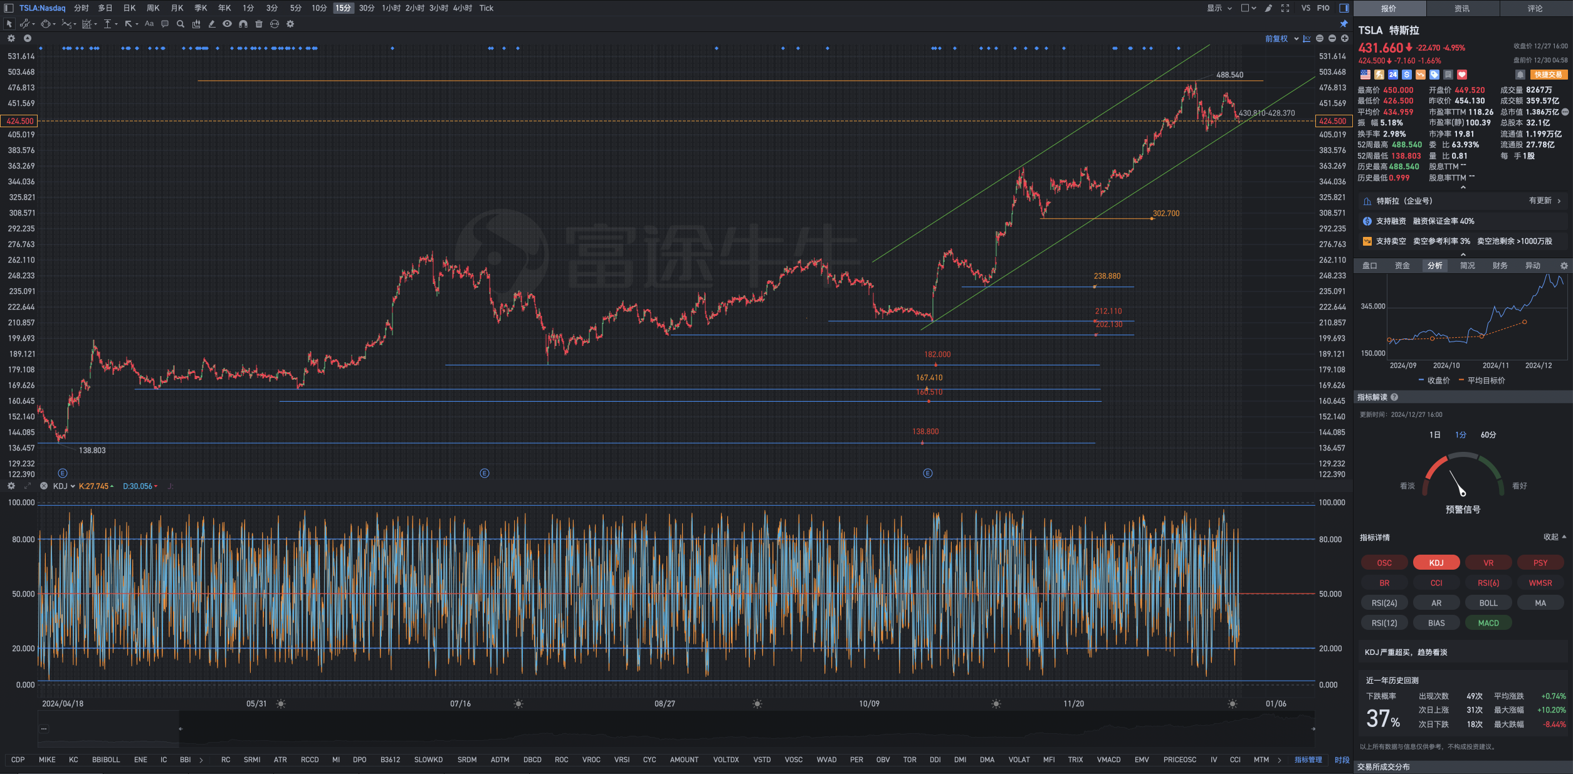Viewport: 1573px width, 774px height.
Task: Click the US flag market icon
Action: [x=1365, y=75]
